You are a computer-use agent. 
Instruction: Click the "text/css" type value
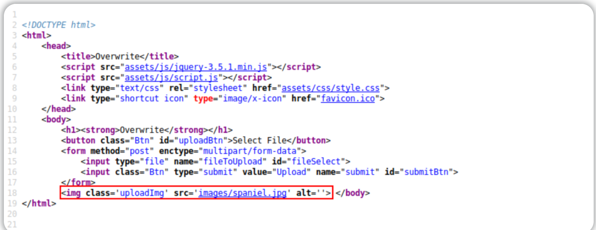[x=140, y=88]
